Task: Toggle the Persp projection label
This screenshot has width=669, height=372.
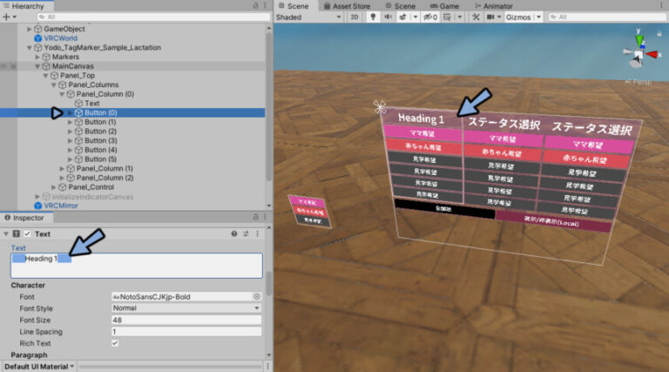Action: click(x=639, y=82)
